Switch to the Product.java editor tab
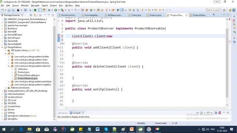Image resolution: width=237 pixels, height=133 pixels. click(x=154, y=15)
